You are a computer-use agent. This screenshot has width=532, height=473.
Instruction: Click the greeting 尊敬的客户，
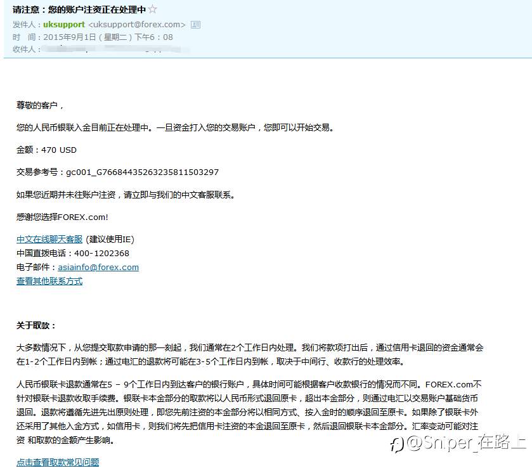[x=40, y=105]
